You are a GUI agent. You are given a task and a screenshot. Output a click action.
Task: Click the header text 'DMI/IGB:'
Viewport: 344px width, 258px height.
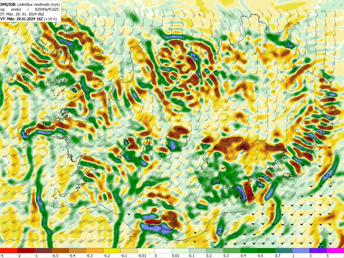coord(8,4)
